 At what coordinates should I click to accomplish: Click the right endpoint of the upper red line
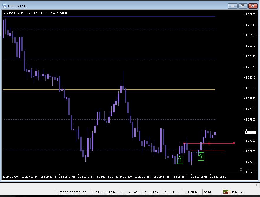(x=233, y=143)
